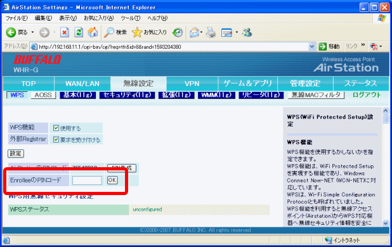The height and width of the screenshot is (247, 392).
Task: Click the PIN生成 button
Action: [122, 168]
